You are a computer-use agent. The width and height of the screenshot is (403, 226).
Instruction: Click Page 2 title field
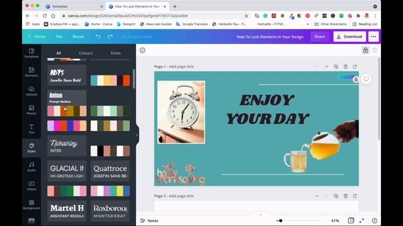[181, 196]
